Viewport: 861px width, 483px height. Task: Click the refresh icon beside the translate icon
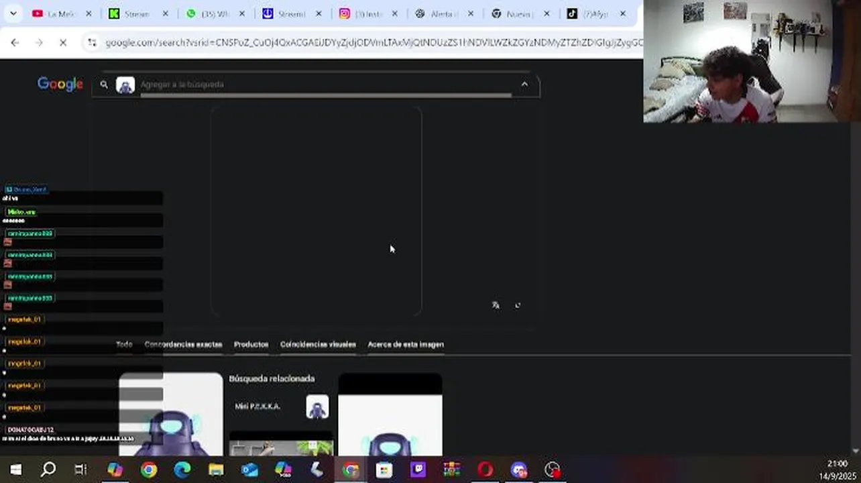pos(518,305)
